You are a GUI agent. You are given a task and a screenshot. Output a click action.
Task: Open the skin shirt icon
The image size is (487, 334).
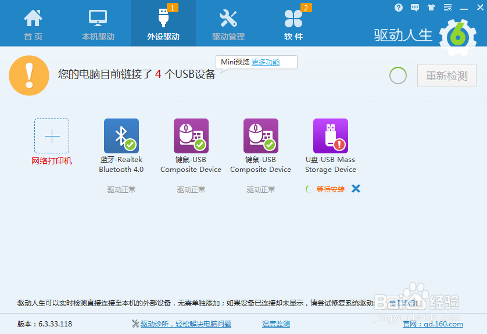tap(431, 8)
